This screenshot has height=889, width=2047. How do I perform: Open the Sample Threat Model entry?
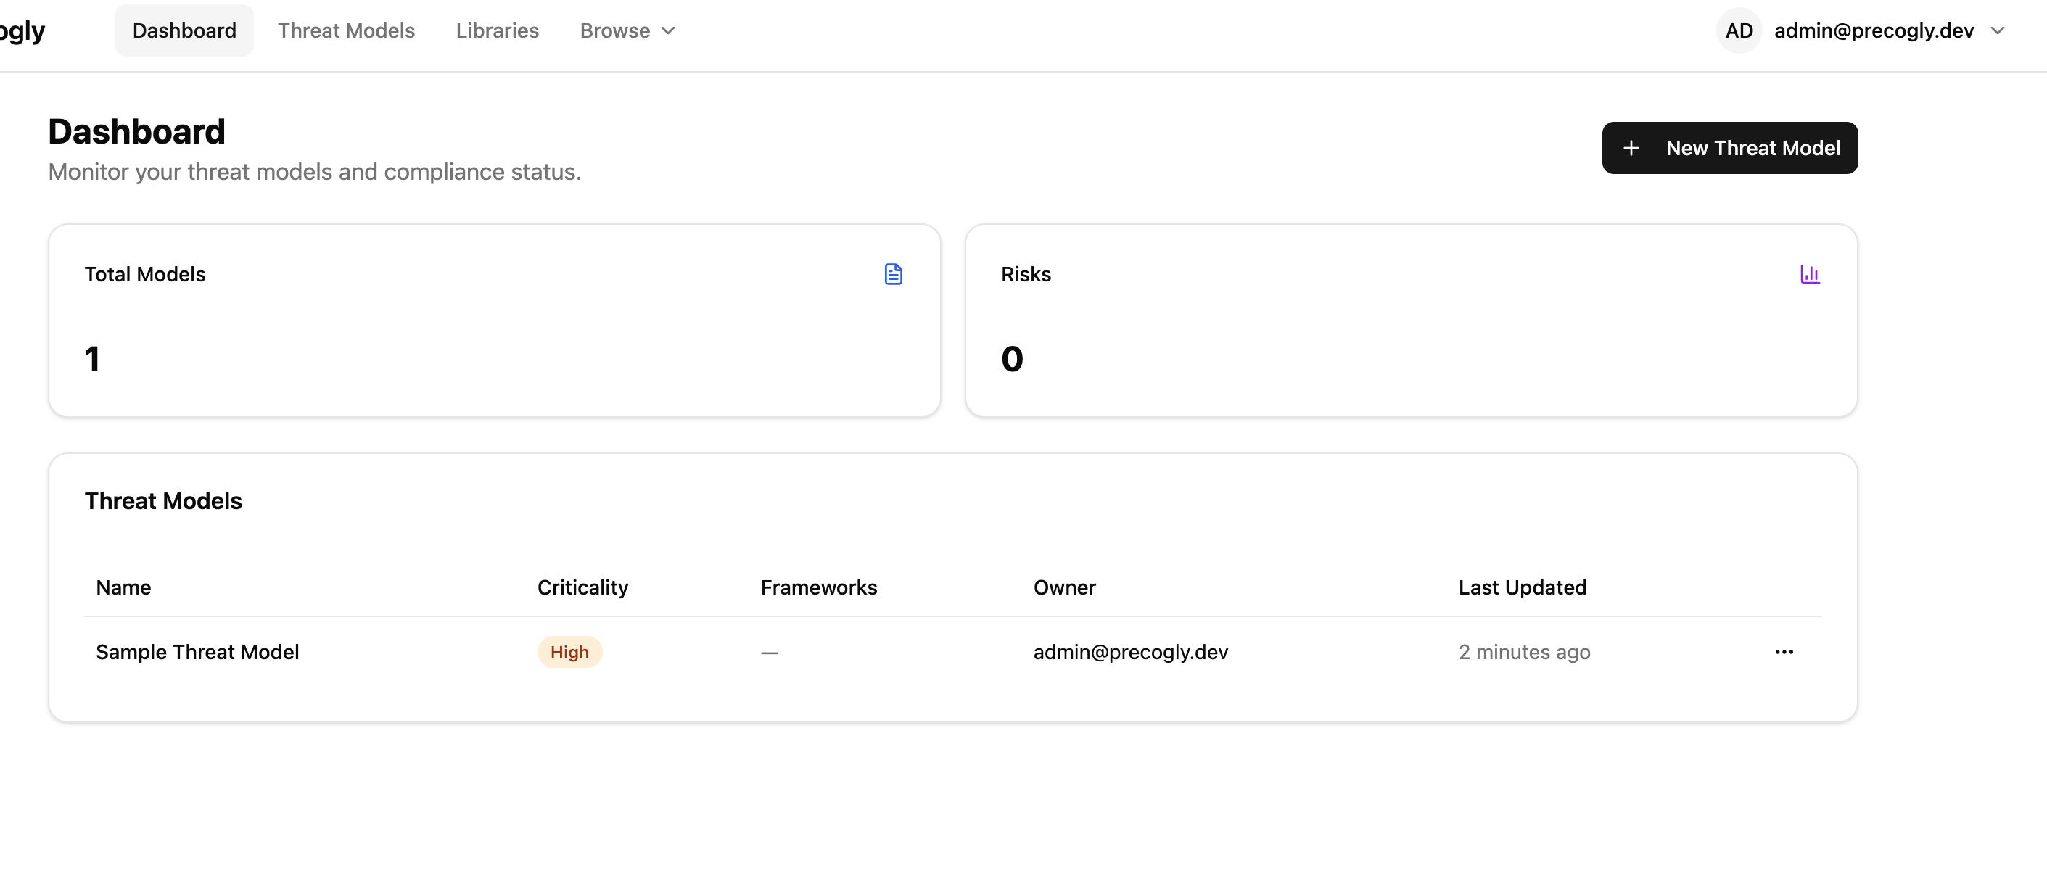pos(197,651)
